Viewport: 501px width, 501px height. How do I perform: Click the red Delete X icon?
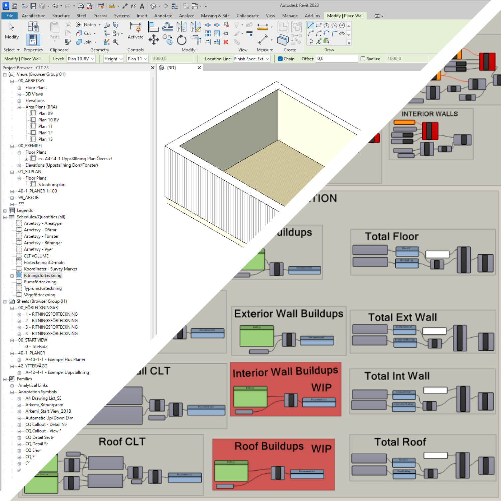tap(226, 42)
